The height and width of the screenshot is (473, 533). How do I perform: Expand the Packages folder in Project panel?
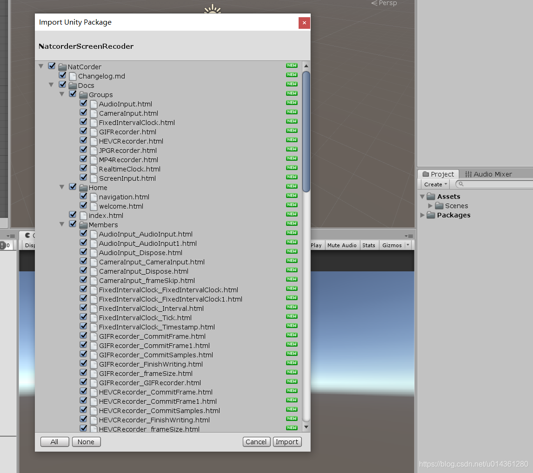(422, 215)
